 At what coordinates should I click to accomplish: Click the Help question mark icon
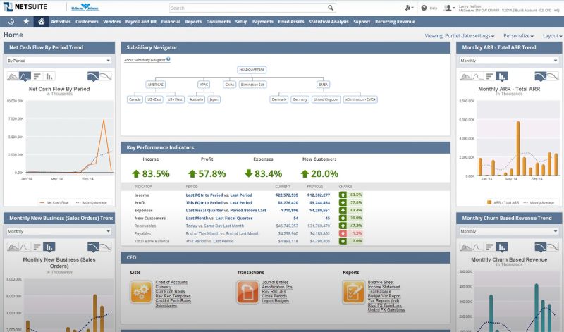[x=424, y=8]
